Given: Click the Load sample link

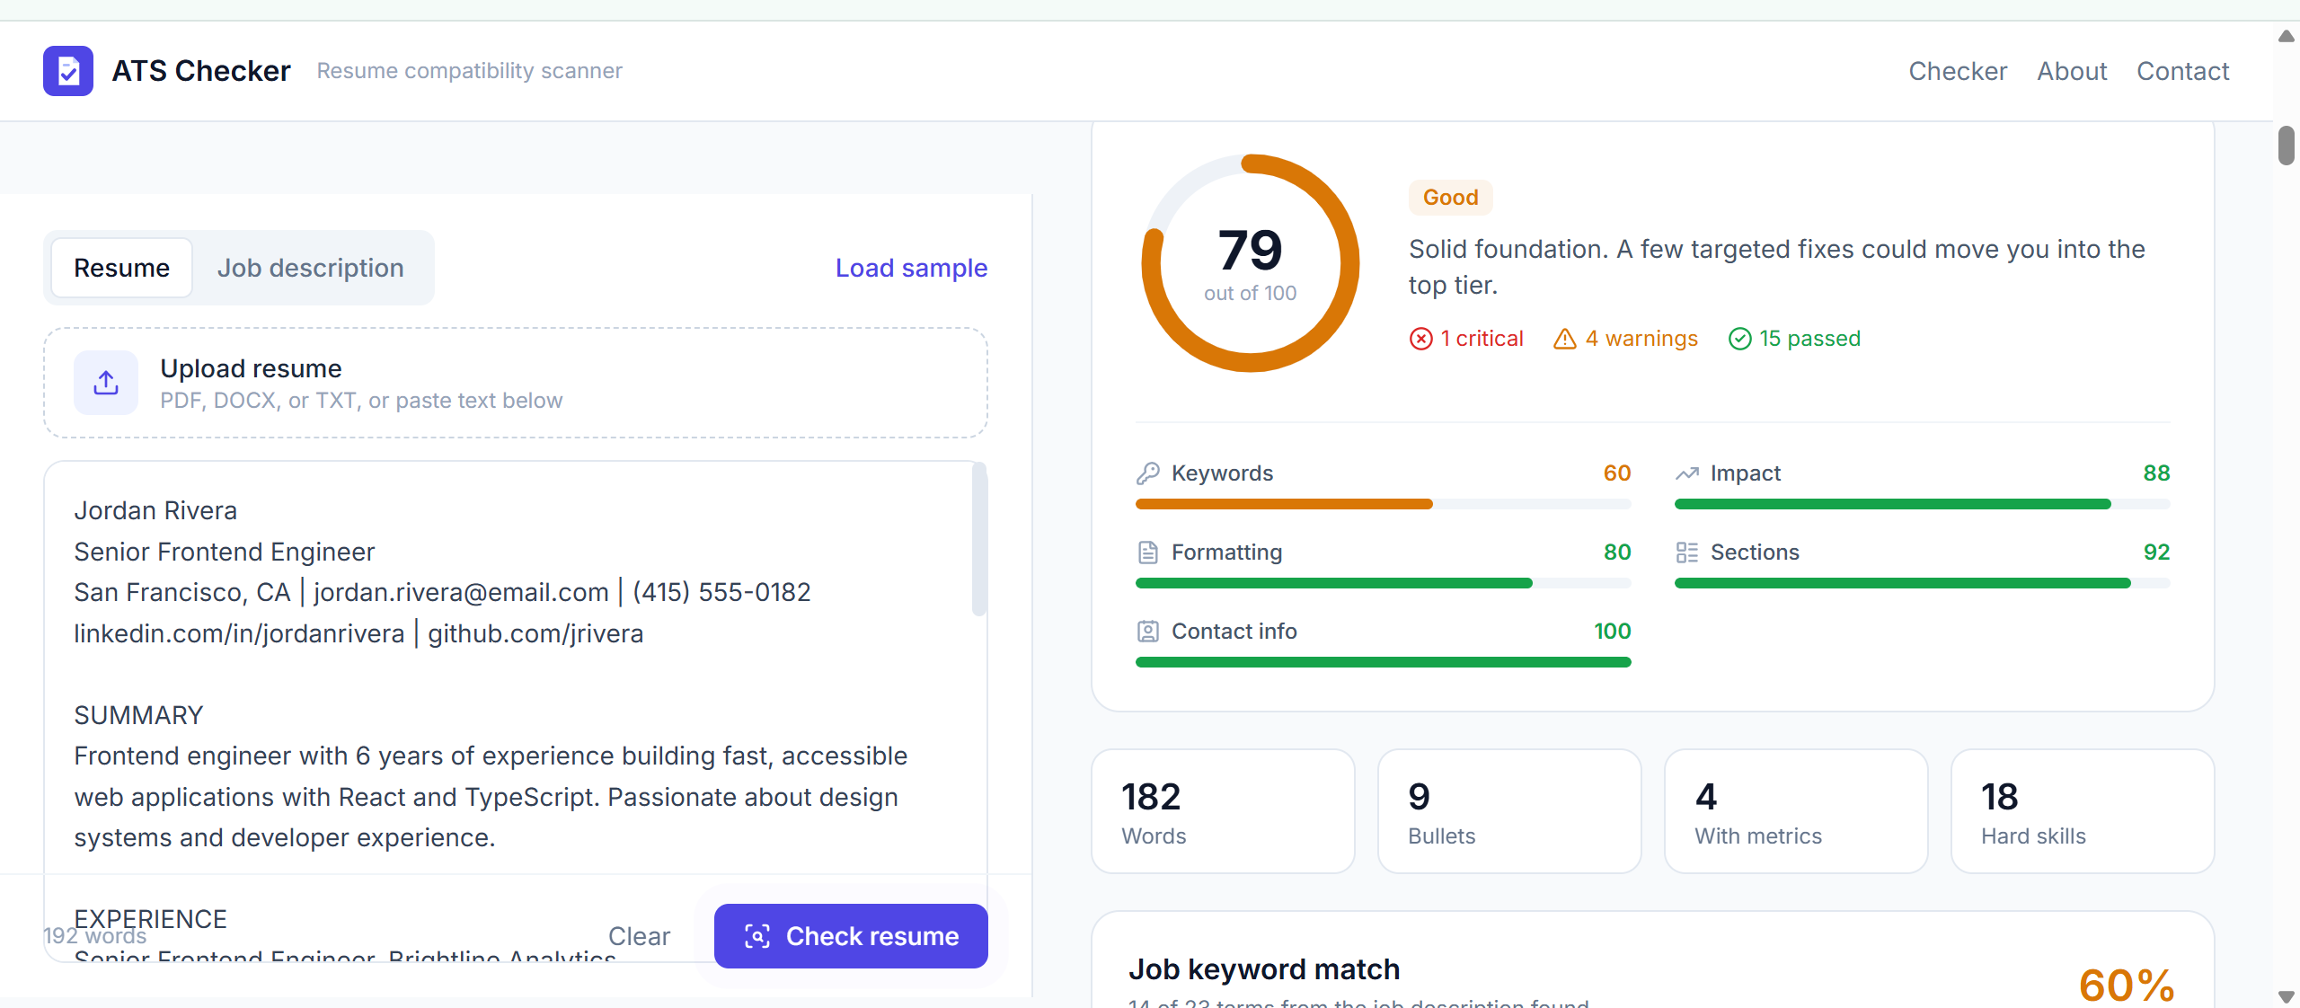Looking at the screenshot, I should (x=911, y=268).
